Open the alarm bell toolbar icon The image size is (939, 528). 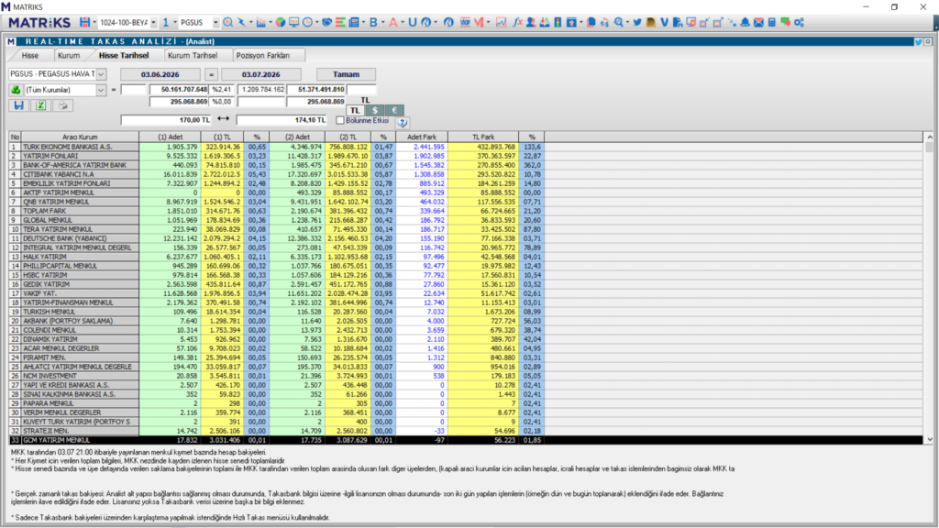point(745,22)
